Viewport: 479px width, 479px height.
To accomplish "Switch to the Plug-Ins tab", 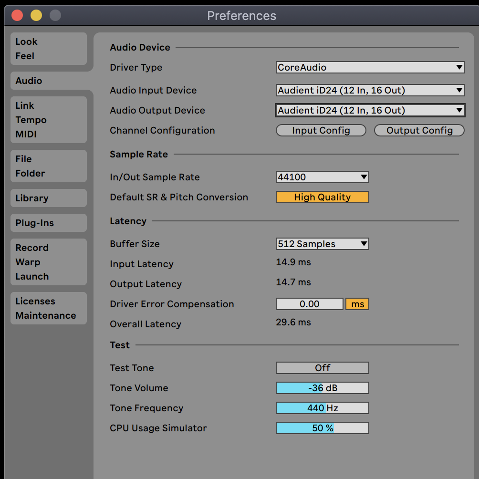I will pos(49,223).
